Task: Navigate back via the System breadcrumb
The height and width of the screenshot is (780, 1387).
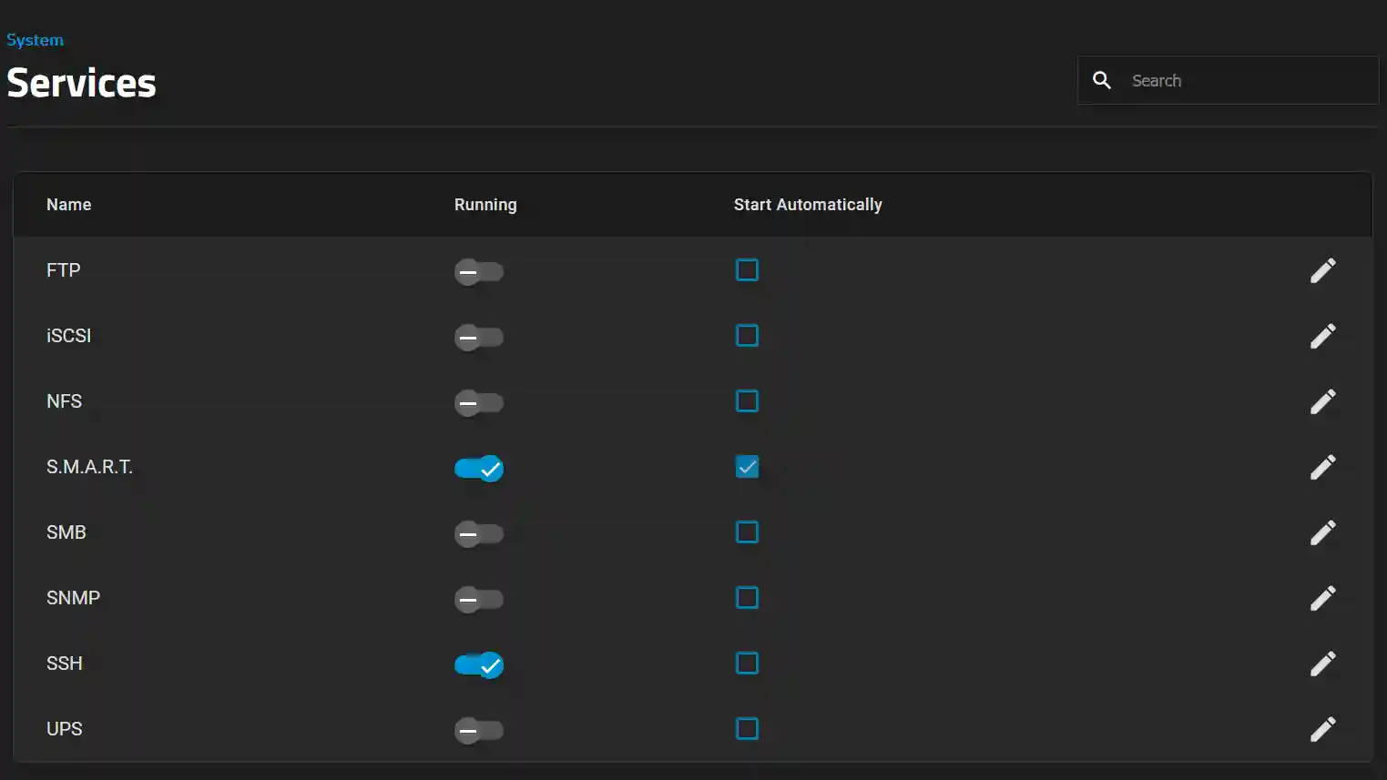Action: (35, 39)
